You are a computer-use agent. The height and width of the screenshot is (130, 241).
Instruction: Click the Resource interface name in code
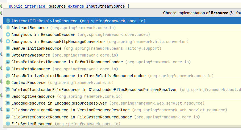pyautogui.click(x=56, y=6)
